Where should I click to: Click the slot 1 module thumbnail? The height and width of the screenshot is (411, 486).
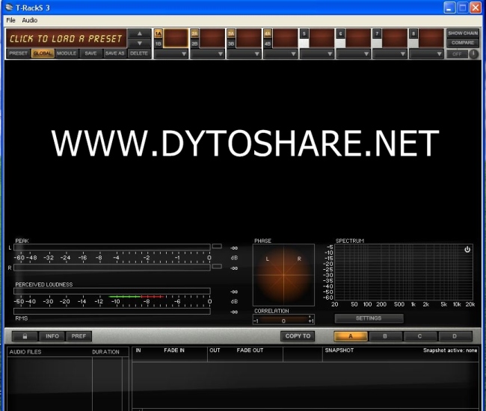click(176, 38)
